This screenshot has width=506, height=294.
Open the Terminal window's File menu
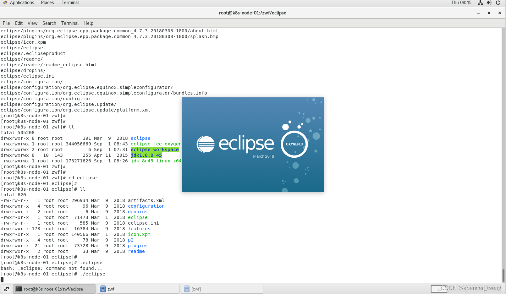coord(6,23)
